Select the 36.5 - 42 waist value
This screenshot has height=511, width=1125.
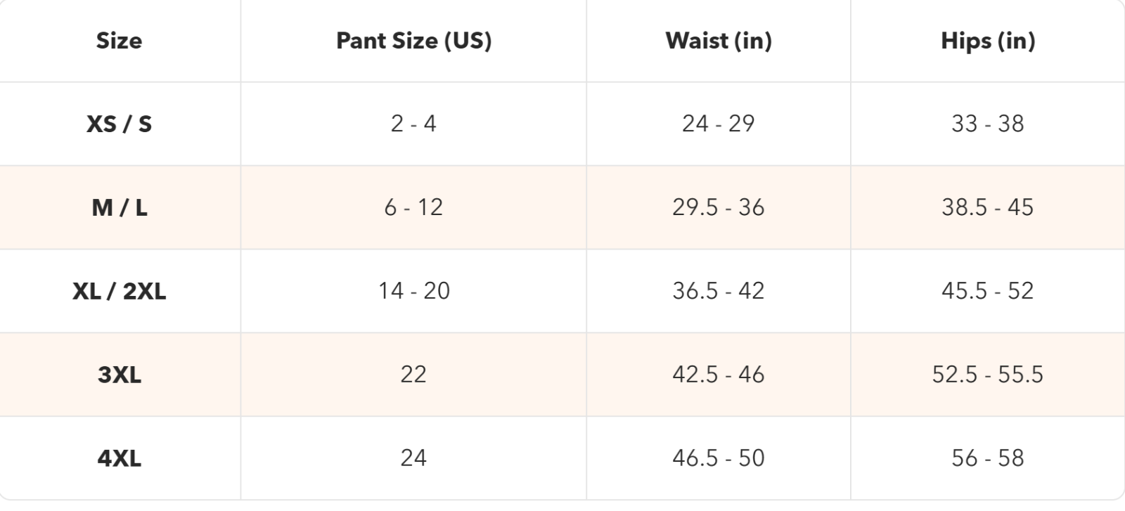point(719,291)
